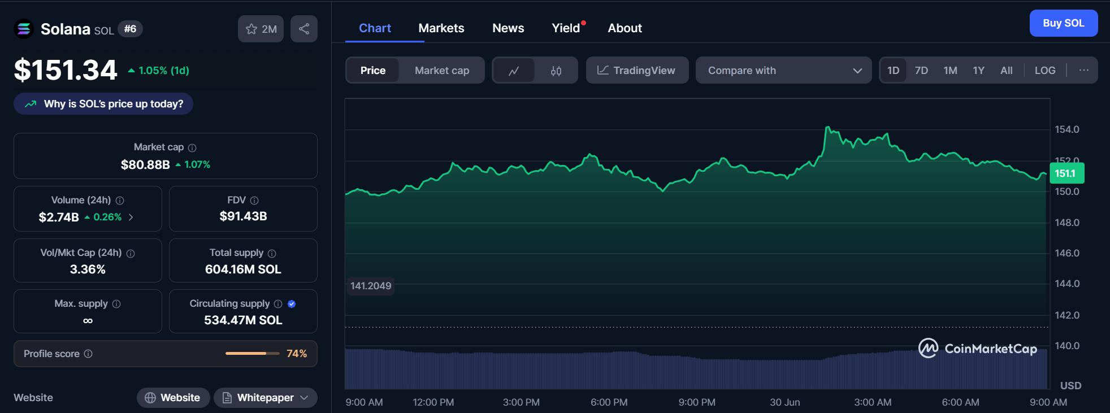This screenshot has width=1110, height=413.
Task: Click the 74% profile score value
Action: coord(297,354)
